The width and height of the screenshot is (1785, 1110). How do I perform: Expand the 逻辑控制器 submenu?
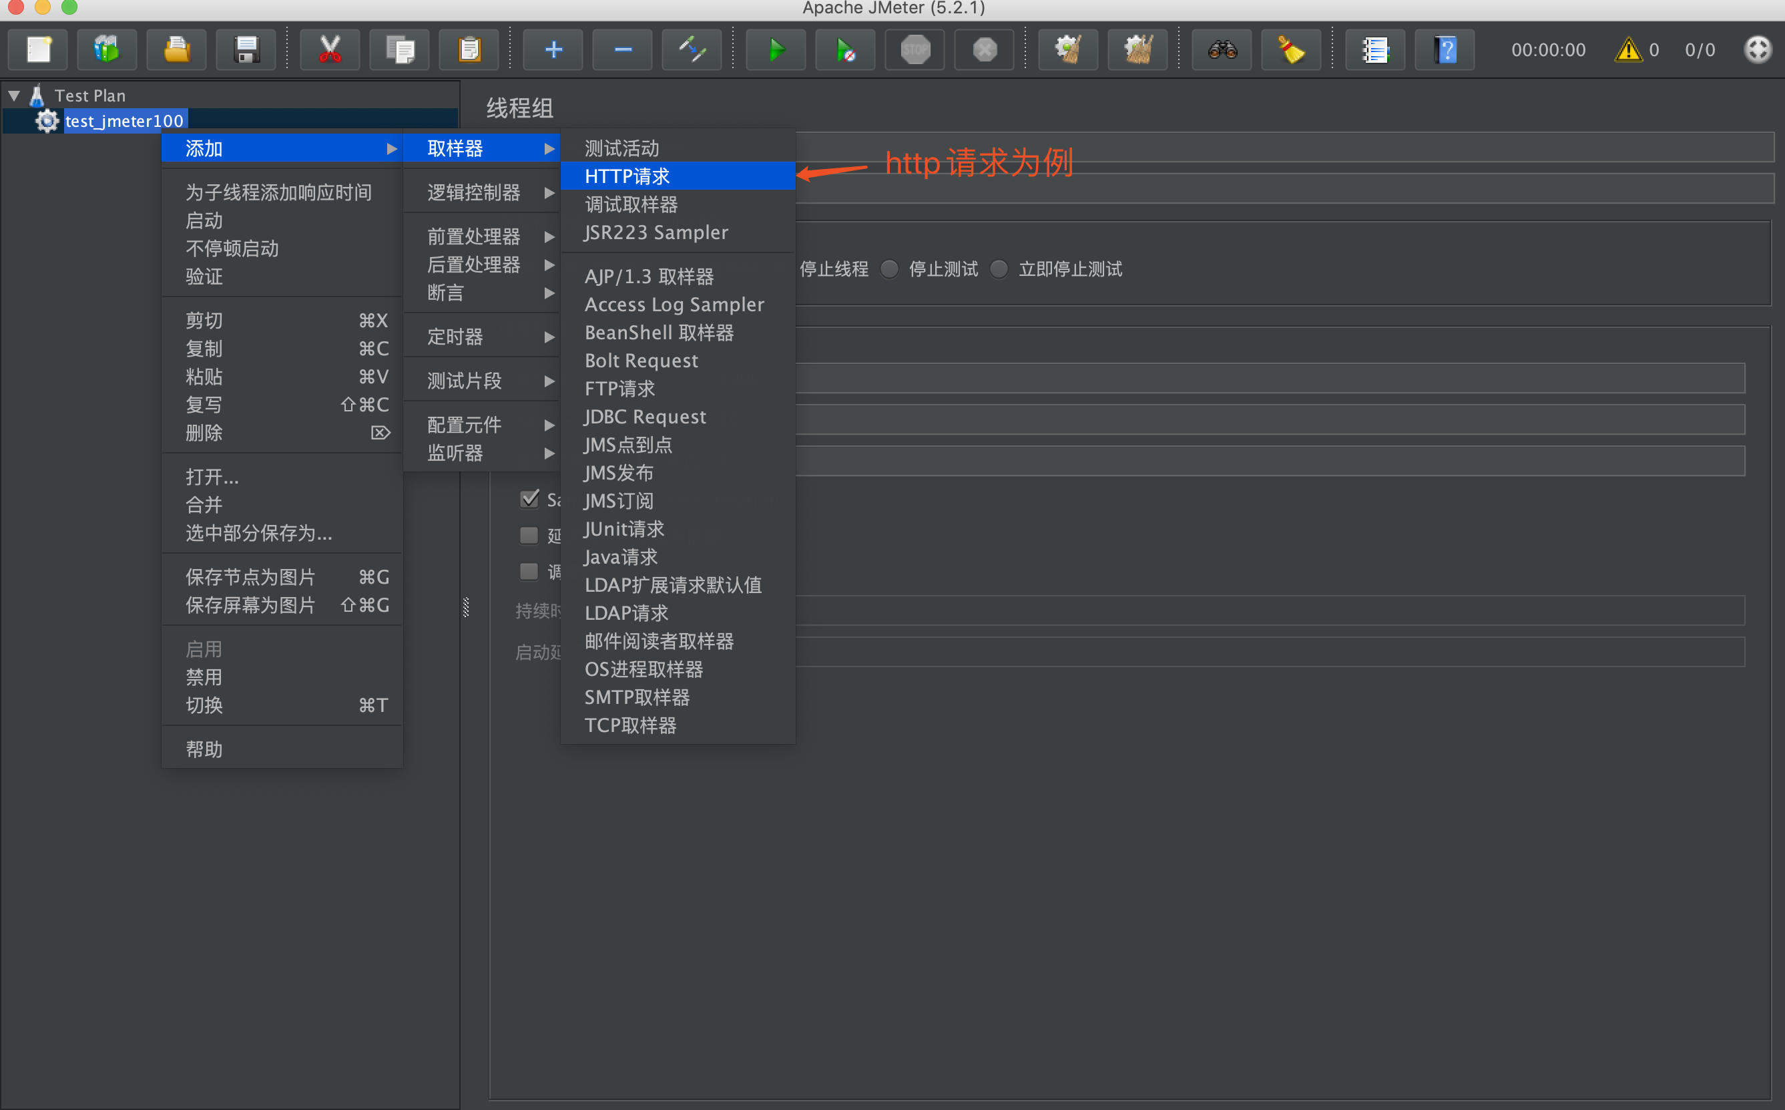482,192
